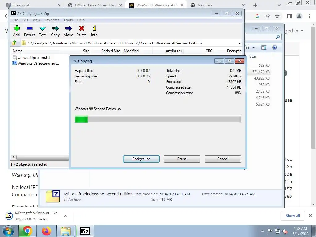Click the Copy toolbar icon
Viewport: 316px width, 237px height.
point(55,31)
